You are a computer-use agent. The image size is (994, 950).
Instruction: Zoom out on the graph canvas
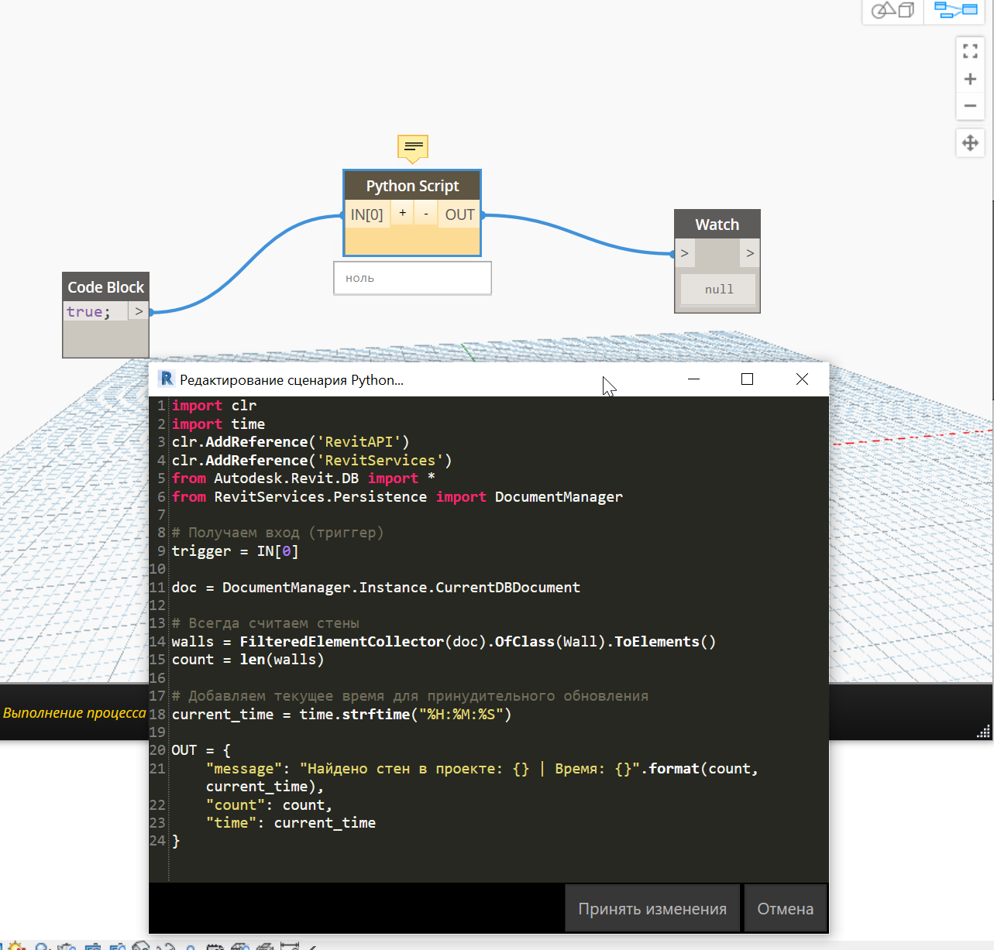[970, 106]
